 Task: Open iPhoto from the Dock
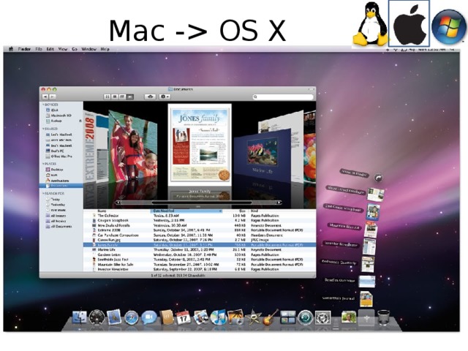(x=235, y=317)
